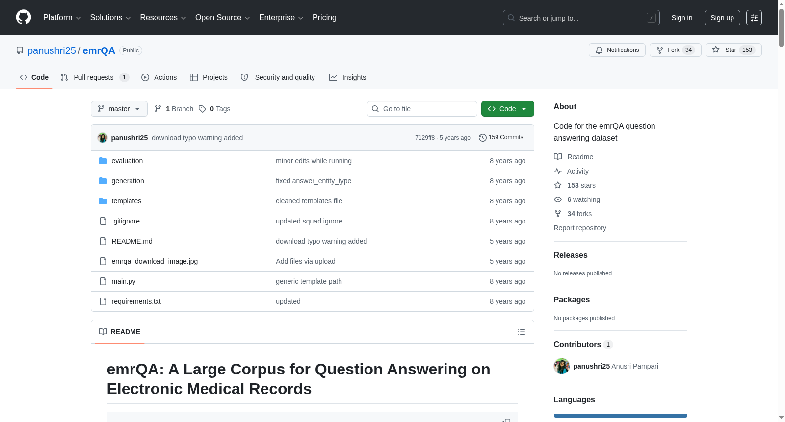Click the Search or jump to field
The image size is (785, 422).
581,18
